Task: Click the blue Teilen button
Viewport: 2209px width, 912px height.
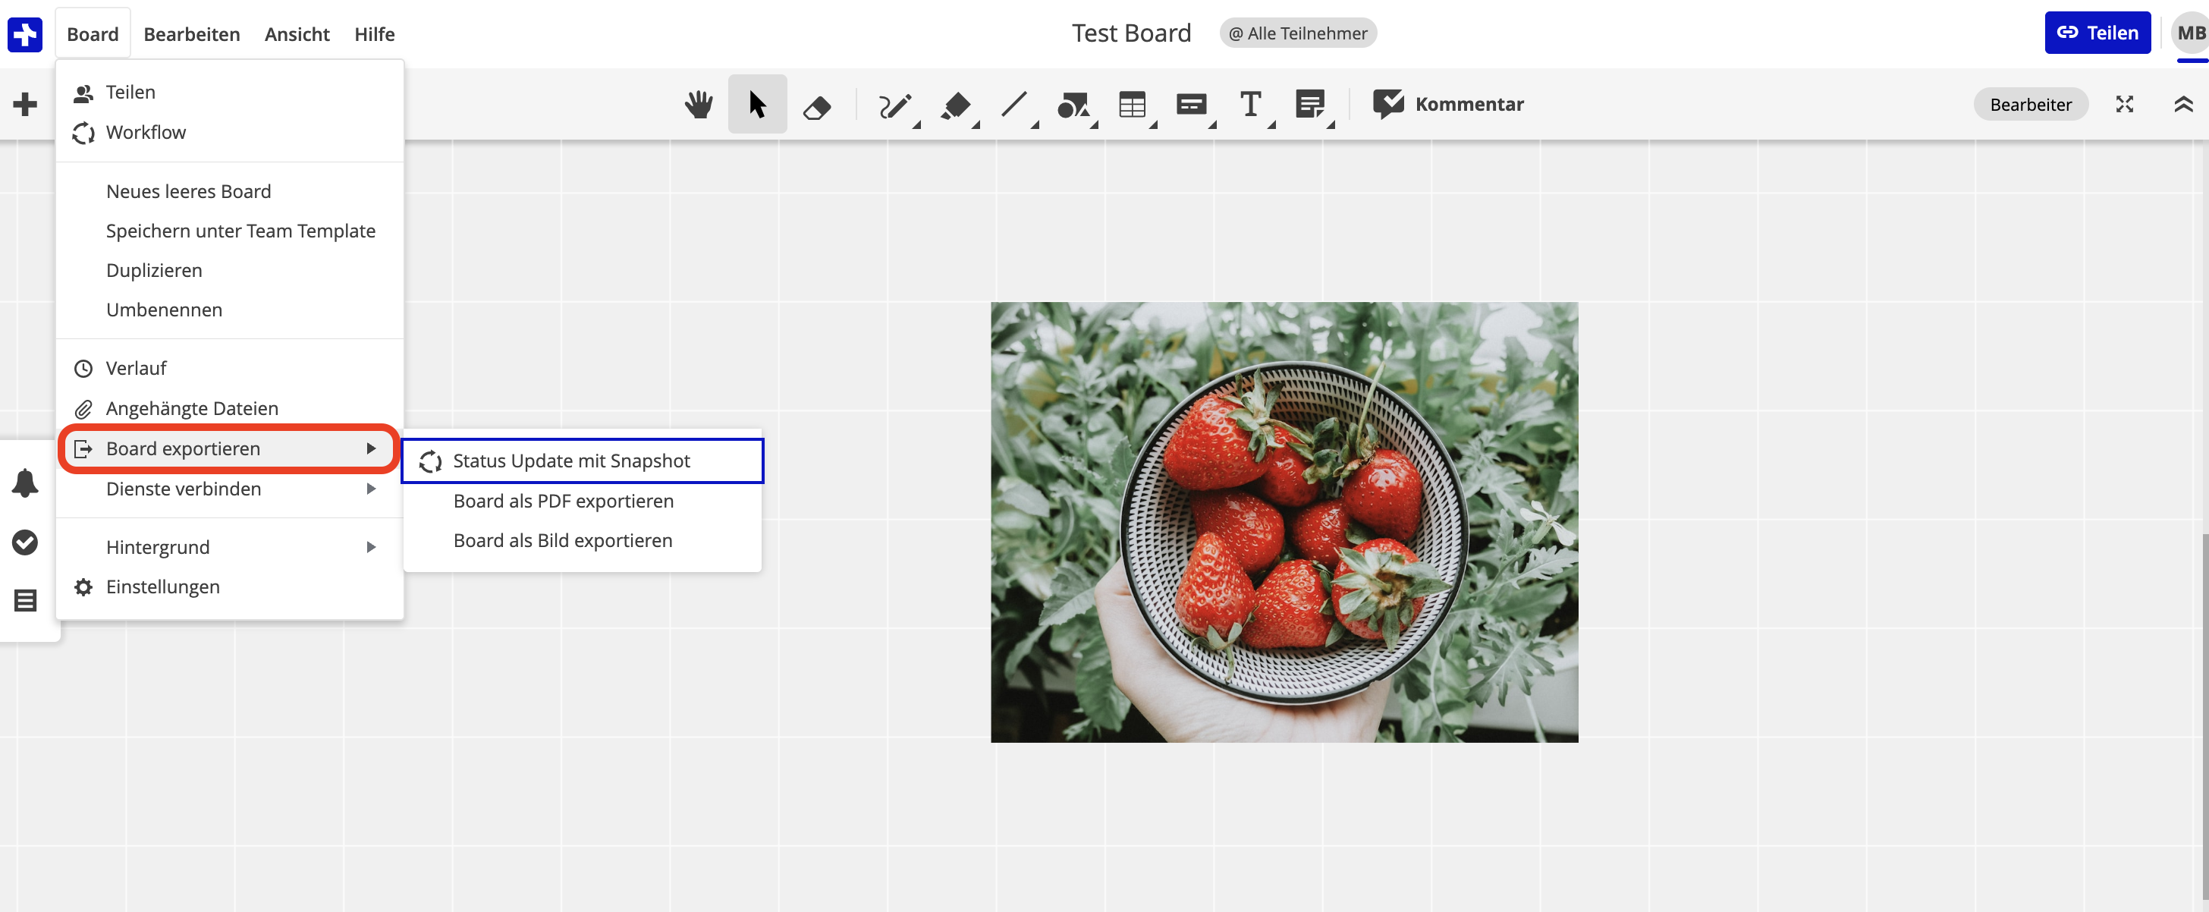Action: [x=2097, y=33]
